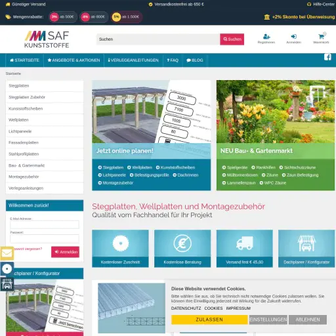Open the Startseite menu item

(24, 60)
